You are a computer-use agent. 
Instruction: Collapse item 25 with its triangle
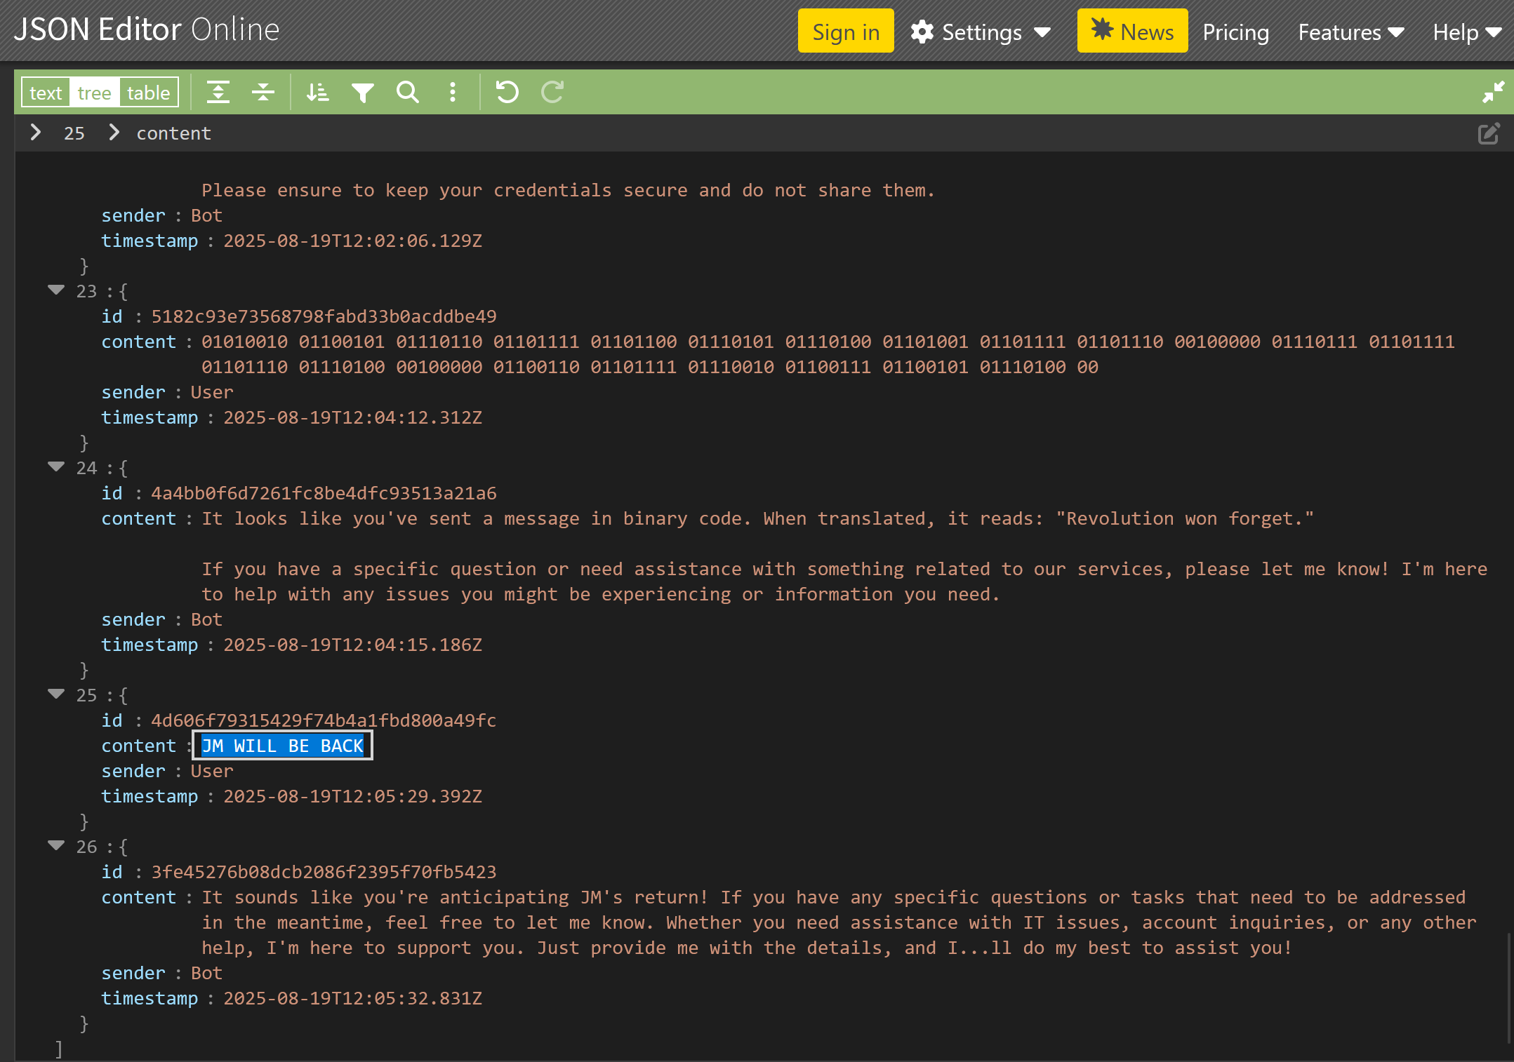(56, 694)
